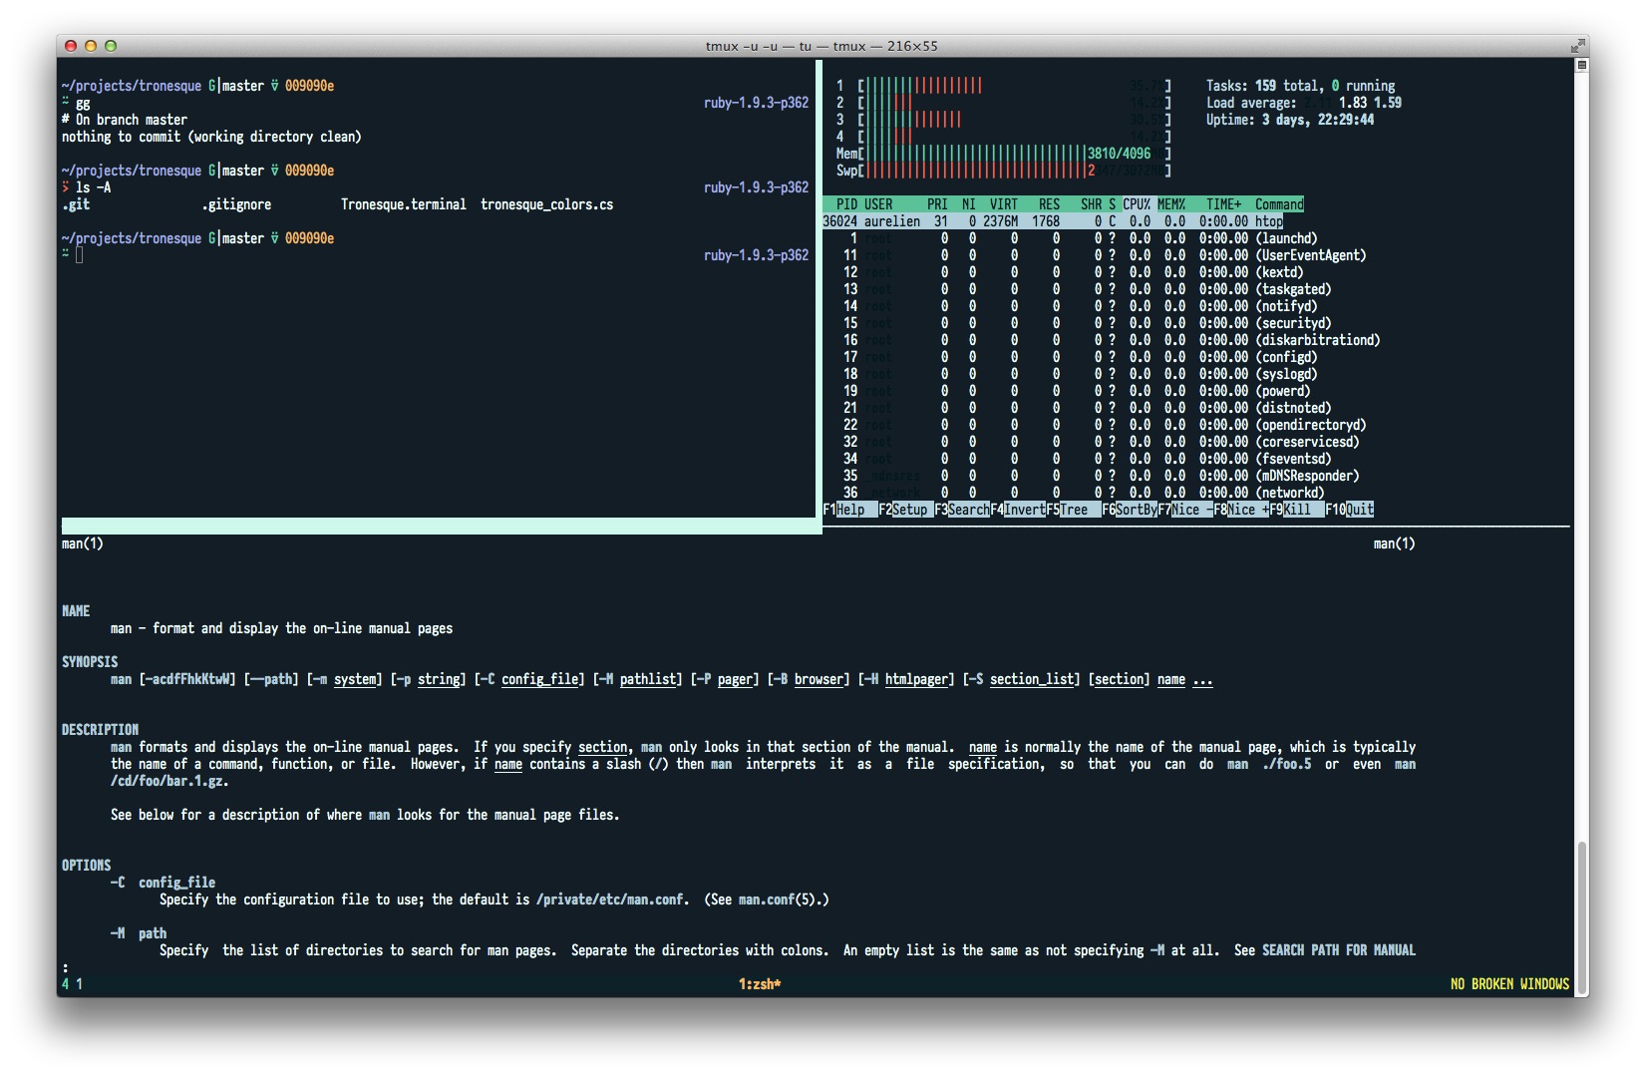The height and width of the screenshot is (1076, 1646).
Task: Click the USER column header
Action: pos(878,204)
